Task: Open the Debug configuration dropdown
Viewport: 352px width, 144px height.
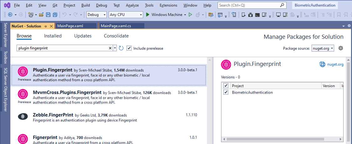Action: click(x=96, y=15)
